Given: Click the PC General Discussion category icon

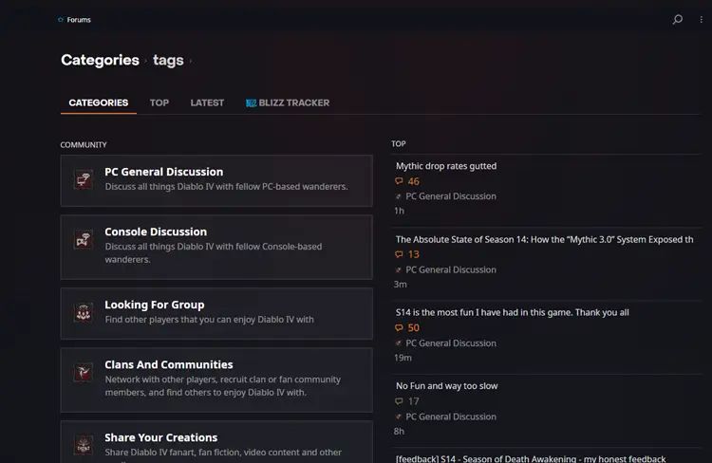Looking at the screenshot, I should [84, 179].
